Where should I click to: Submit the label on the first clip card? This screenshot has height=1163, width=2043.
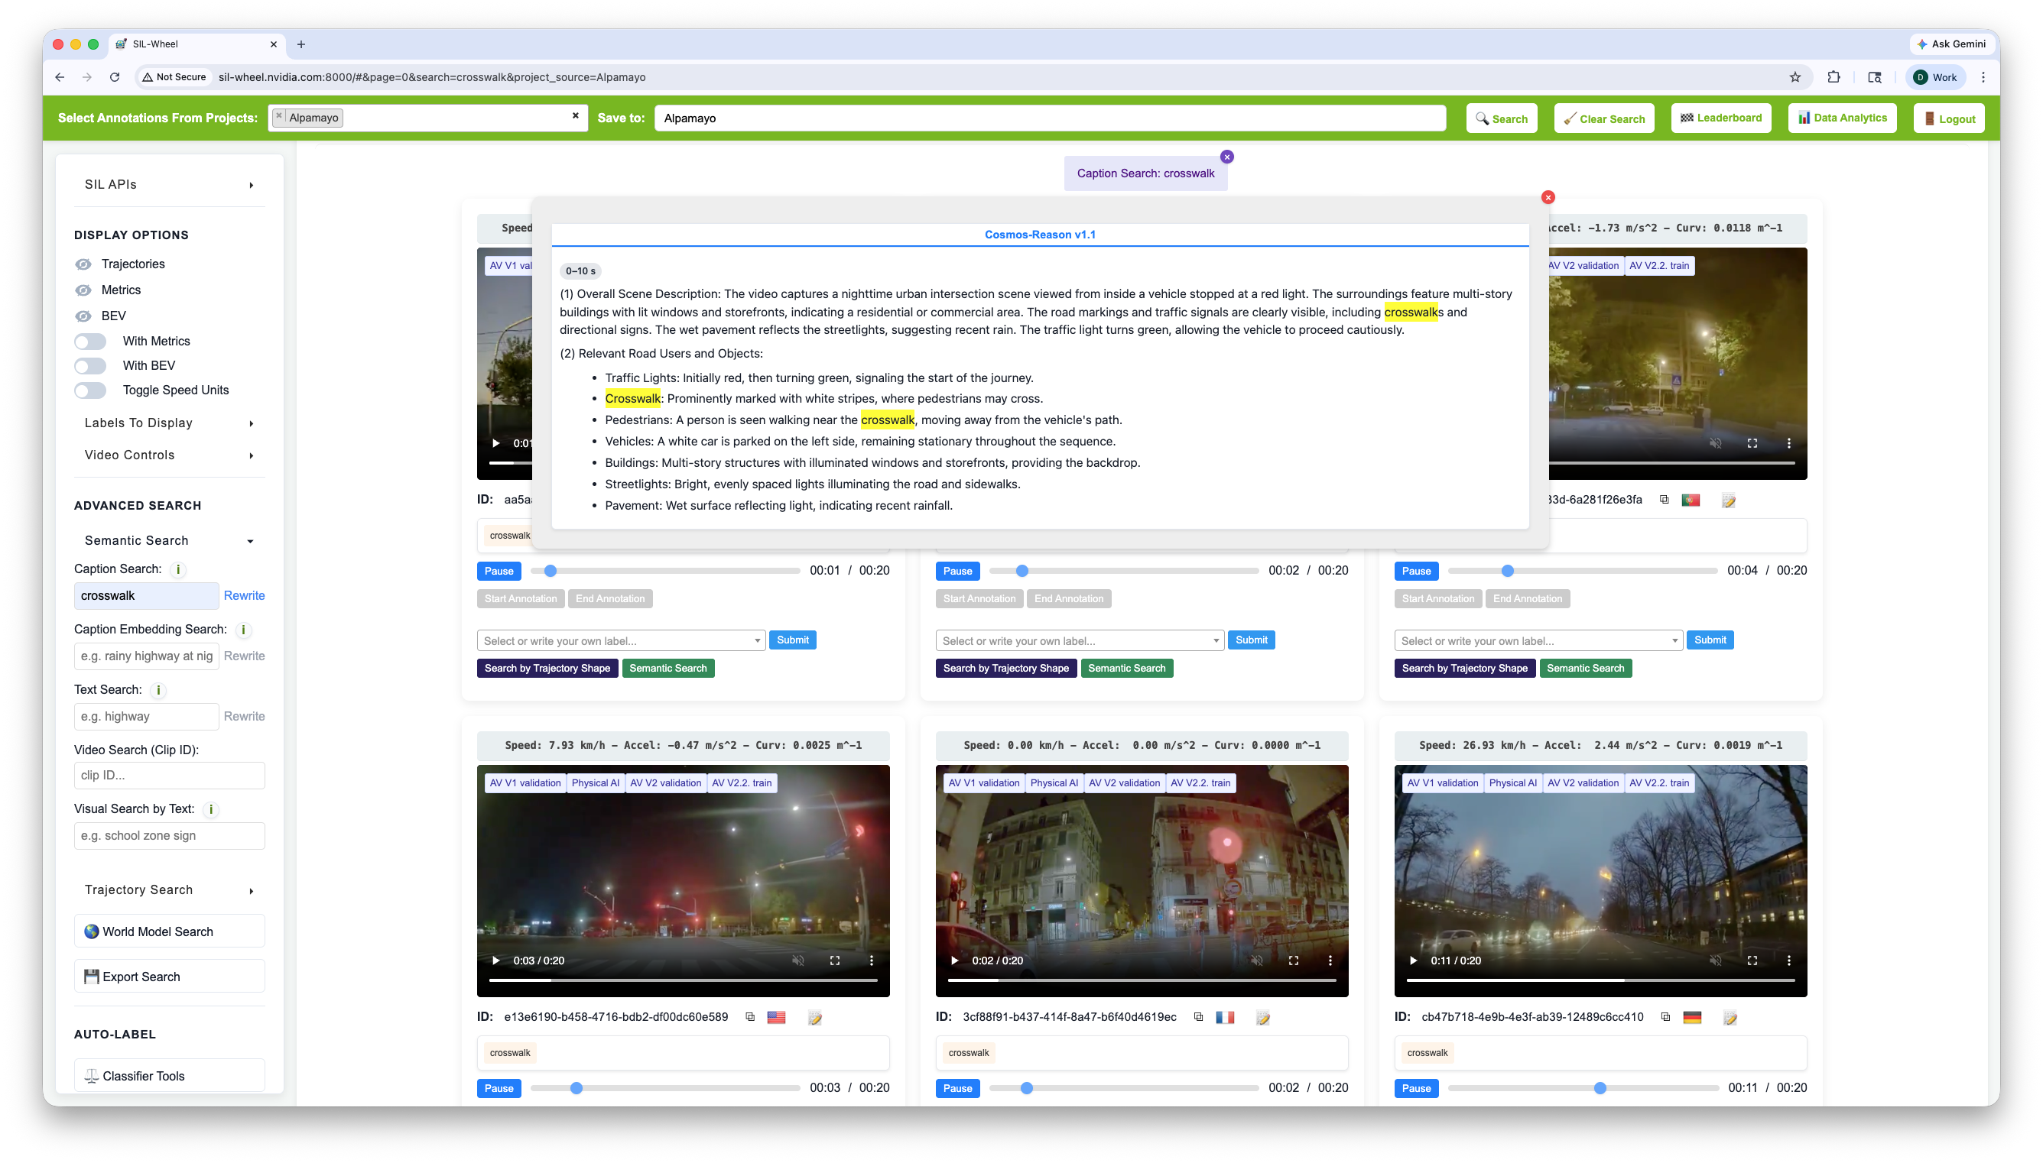coord(793,640)
